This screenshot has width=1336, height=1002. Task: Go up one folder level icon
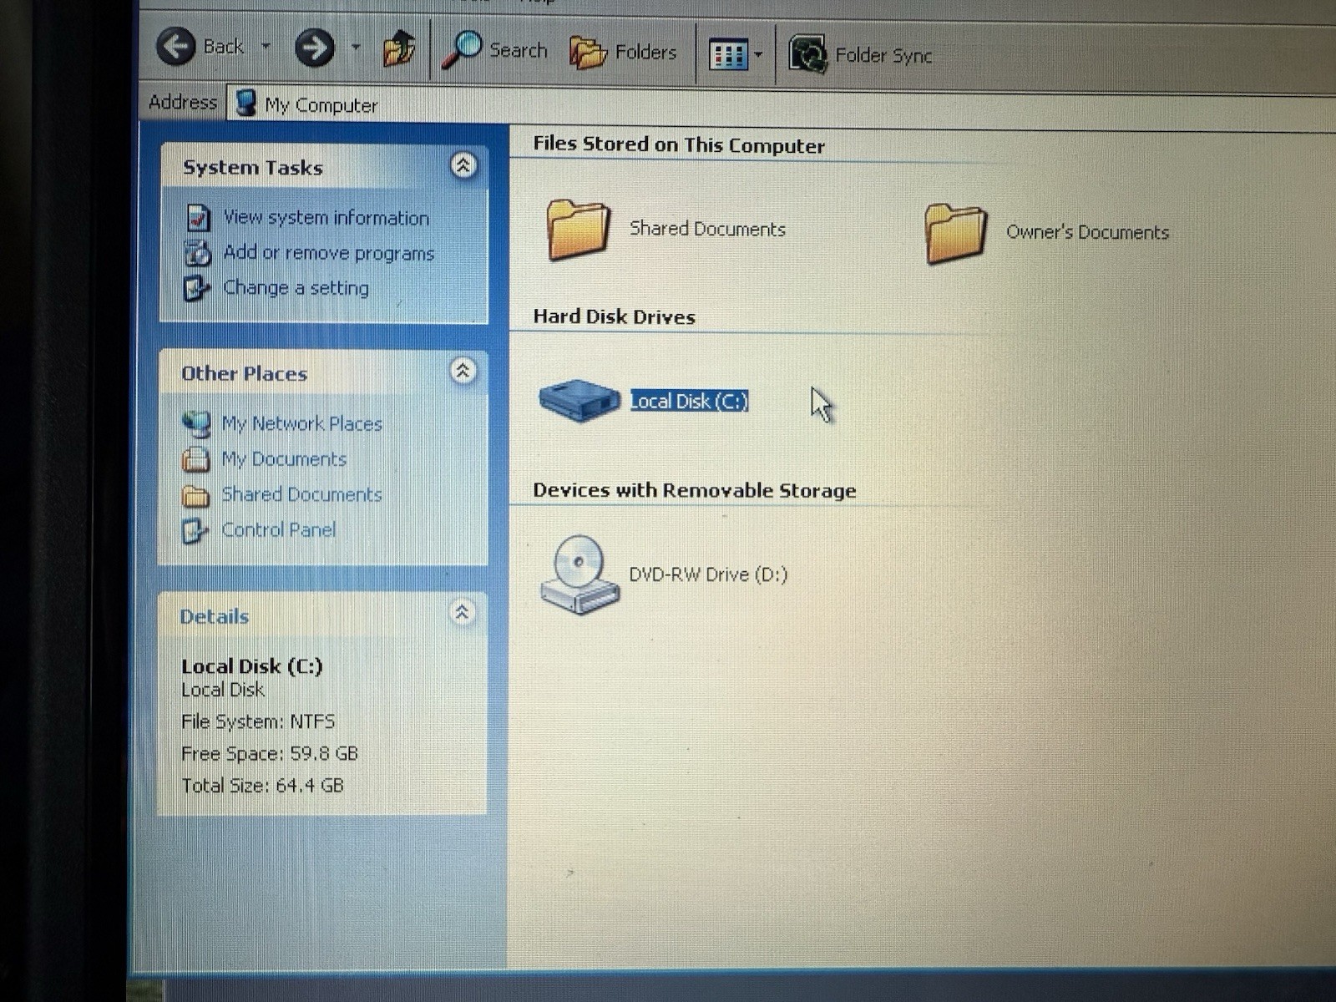pyautogui.click(x=399, y=49)
